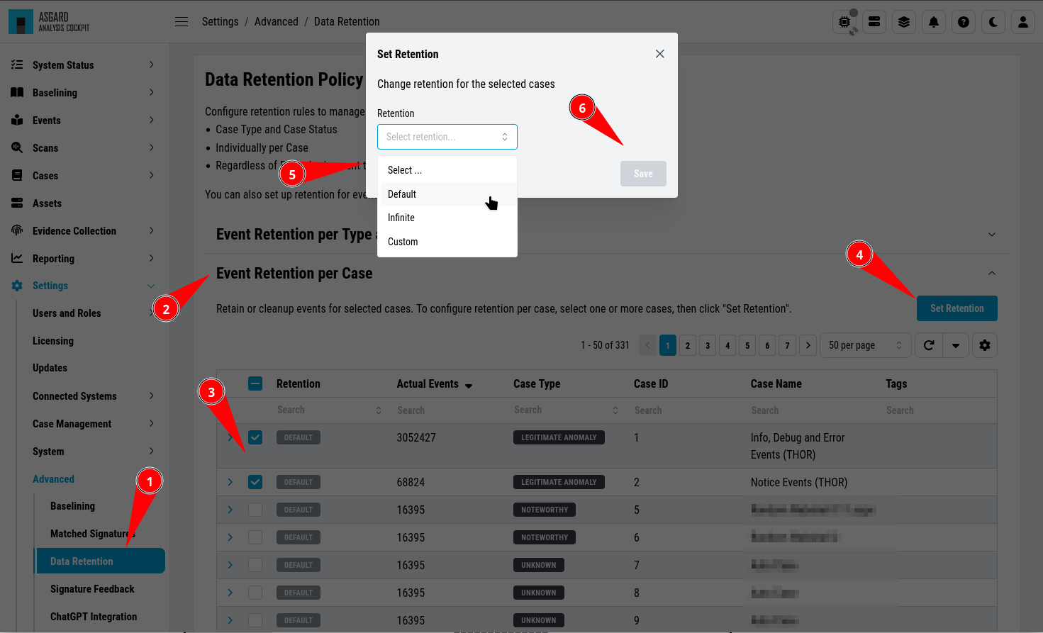Click the layers stack icon in header

click(904, 22)
